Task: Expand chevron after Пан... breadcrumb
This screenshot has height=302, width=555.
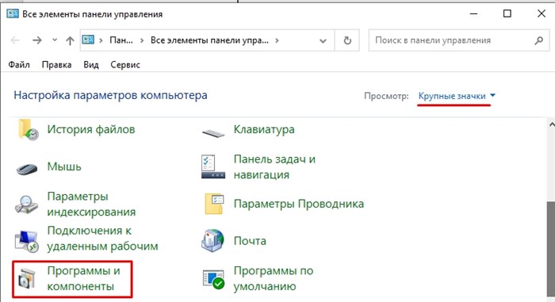Action: (142, 40)
